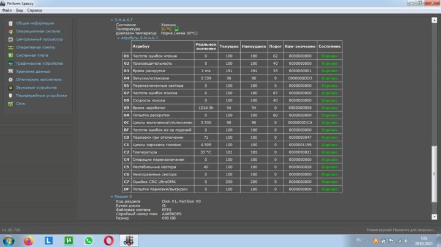Show hidden system tray icons

(x=367, y=241)
